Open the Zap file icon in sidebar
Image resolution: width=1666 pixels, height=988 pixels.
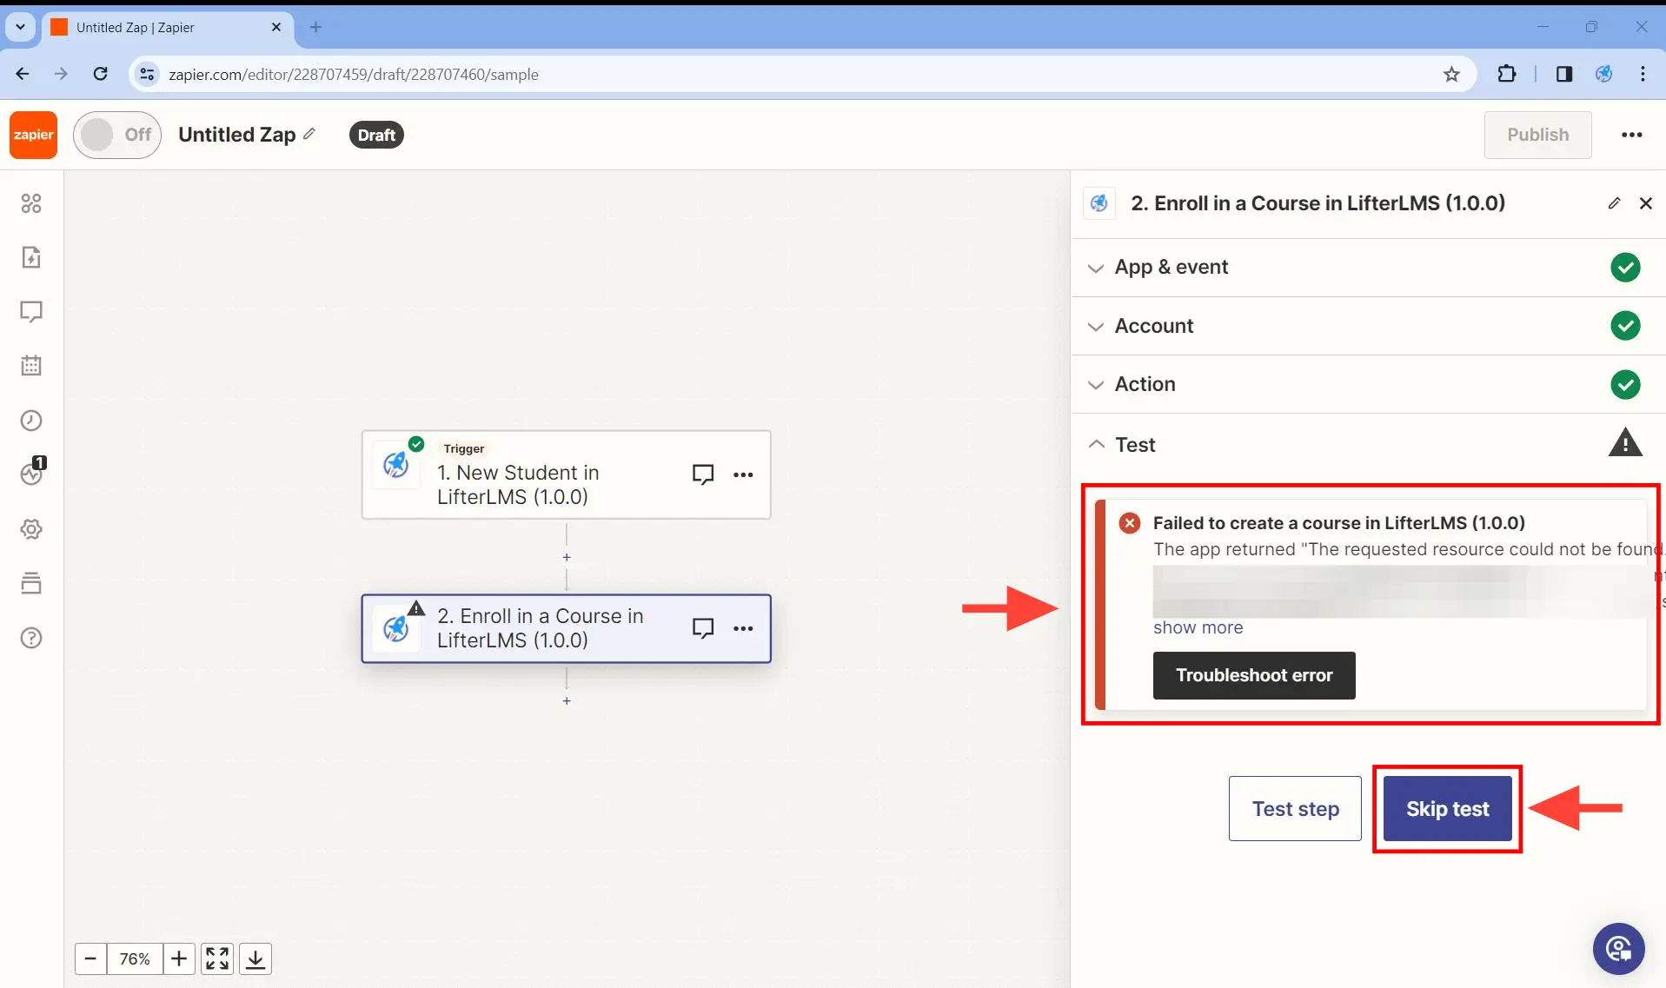click(31, 257)
